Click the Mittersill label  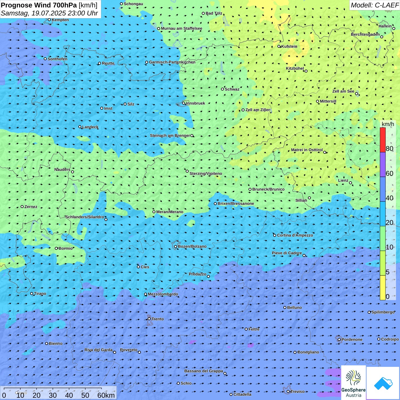click(x=328, y=101)
